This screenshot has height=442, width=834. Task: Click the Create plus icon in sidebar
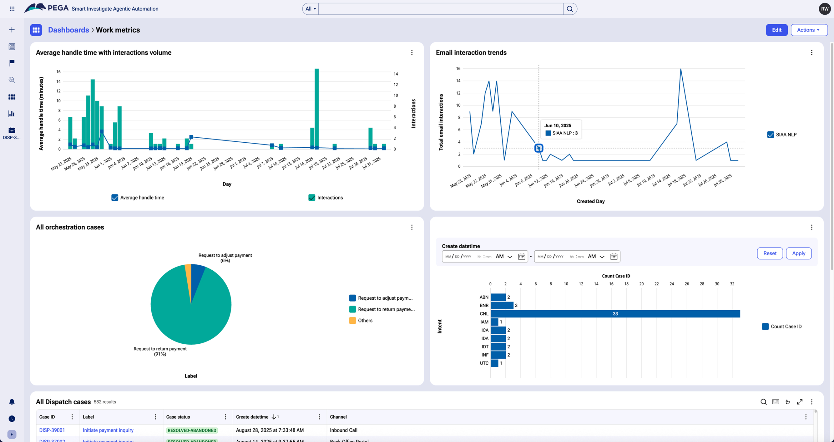12,30
